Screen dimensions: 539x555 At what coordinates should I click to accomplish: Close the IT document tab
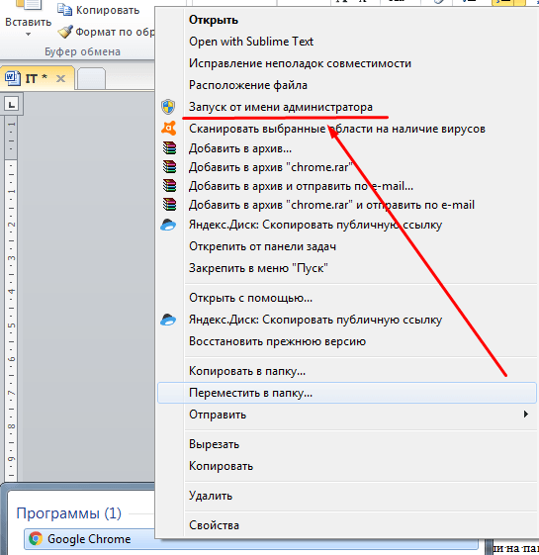click(61, 78)
